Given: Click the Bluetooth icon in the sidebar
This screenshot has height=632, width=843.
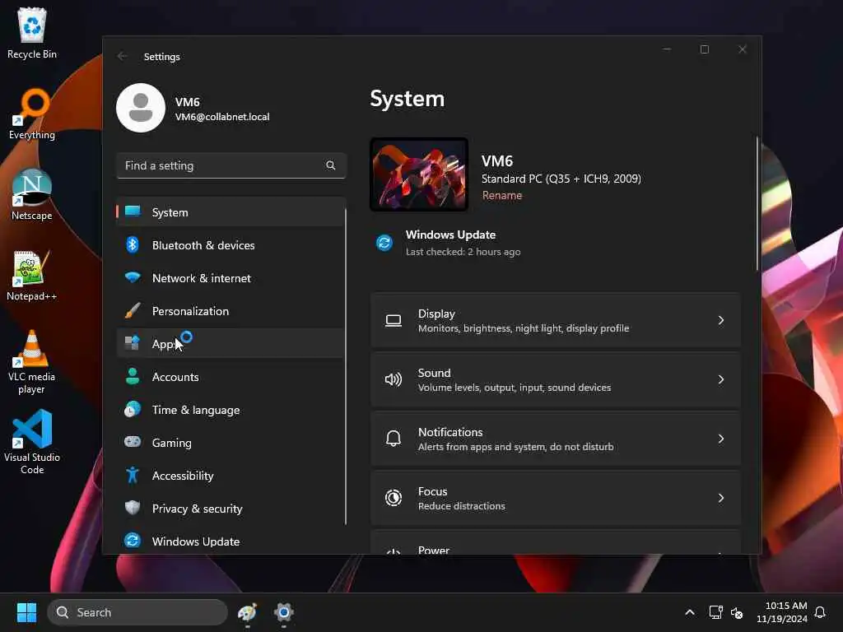Looking at the screenshot, I should tap(133, 245).
